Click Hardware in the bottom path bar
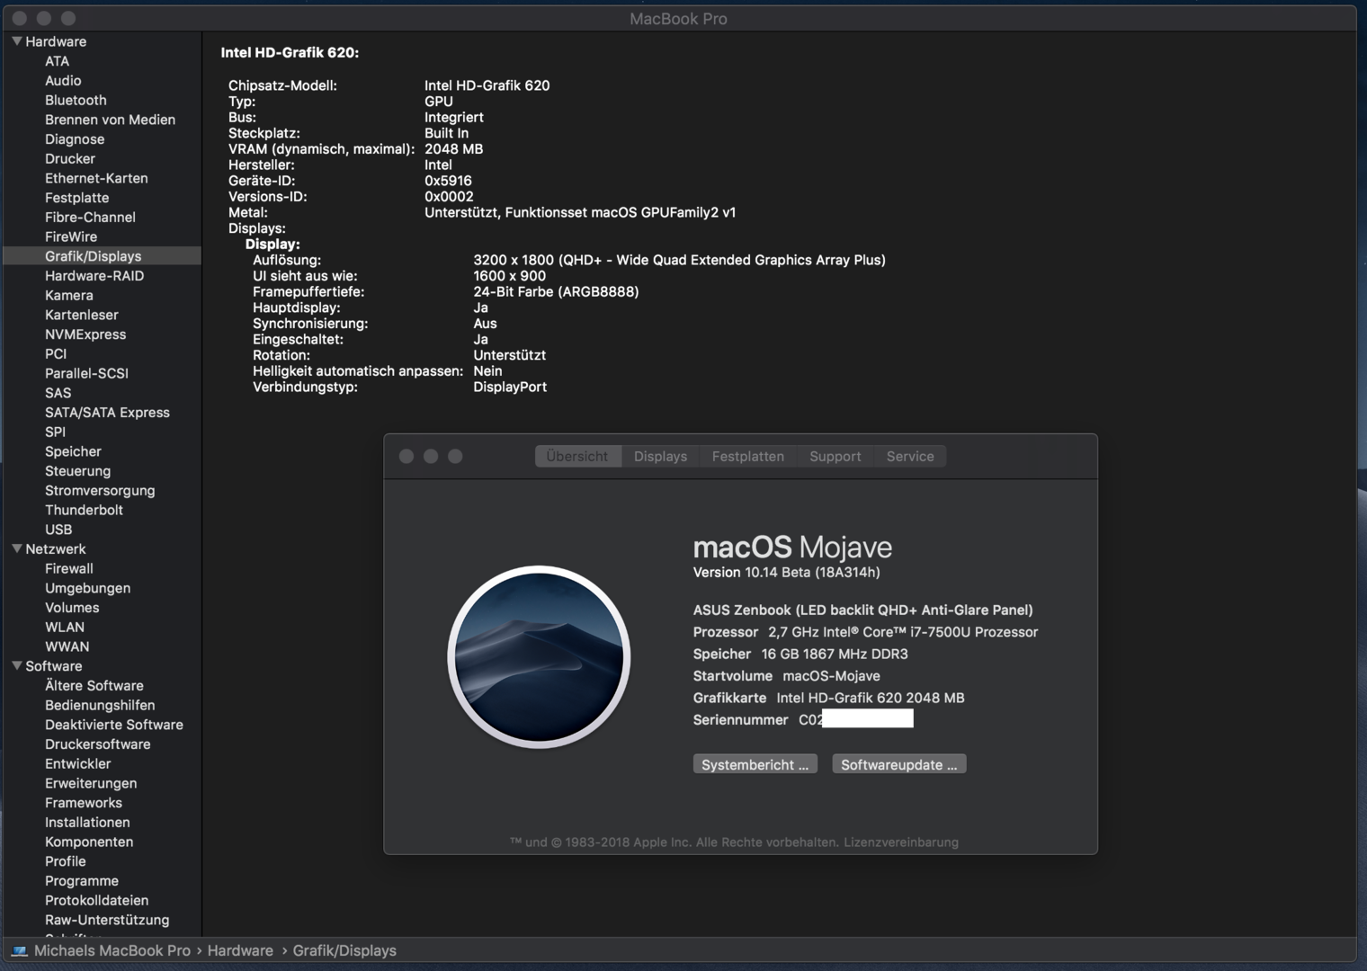This screenshot has width=1367, height=971. click(x=240, y=950)
